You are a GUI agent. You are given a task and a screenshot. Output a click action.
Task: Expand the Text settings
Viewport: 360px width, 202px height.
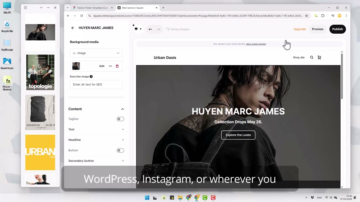(x=96, y=129)
